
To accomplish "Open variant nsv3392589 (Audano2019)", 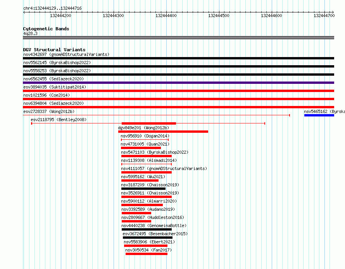I will (x=148, y=209).
